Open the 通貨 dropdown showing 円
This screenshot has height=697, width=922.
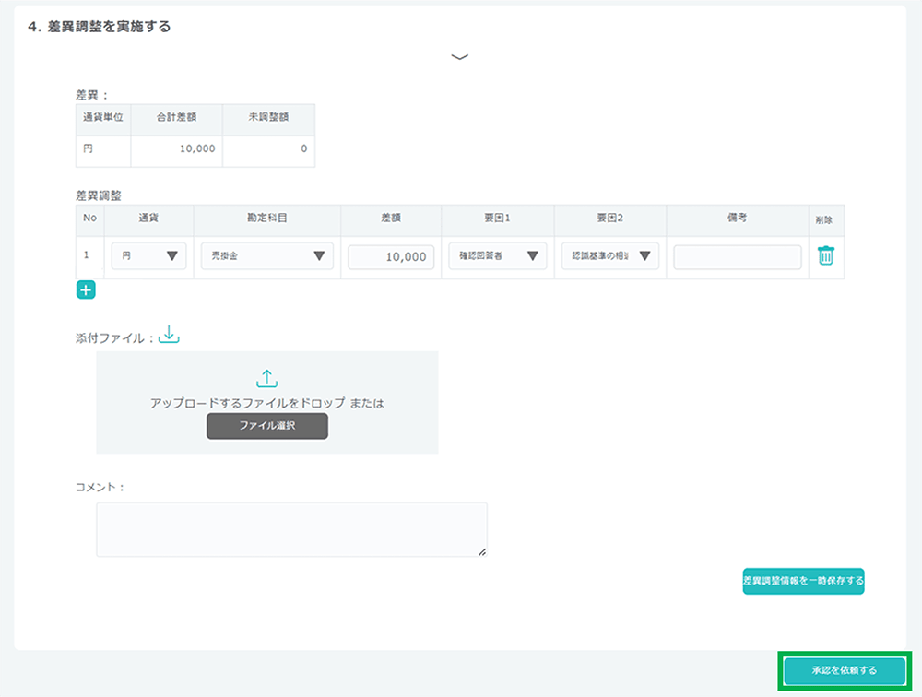point(148,256)
